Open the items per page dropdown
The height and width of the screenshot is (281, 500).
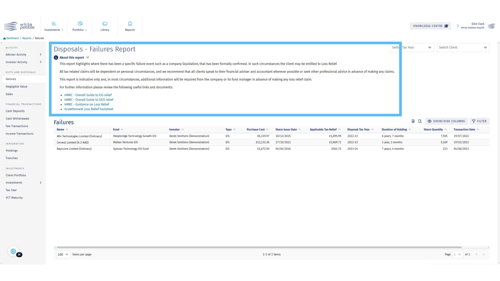point(63,254)
